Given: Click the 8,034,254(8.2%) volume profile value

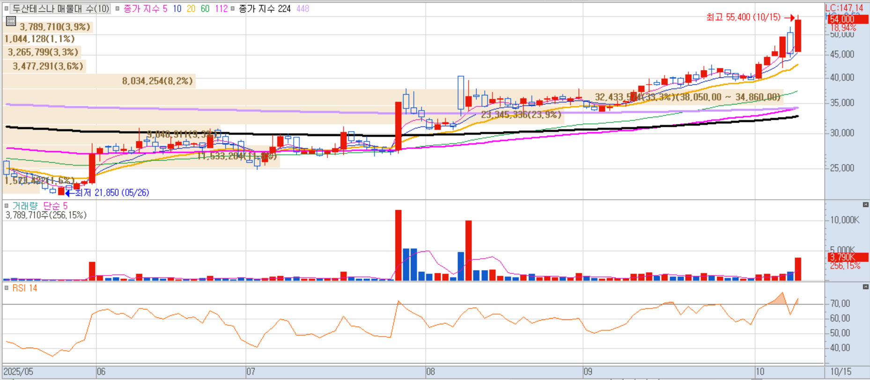Looking at the screenshot, I should click(157, 81).
